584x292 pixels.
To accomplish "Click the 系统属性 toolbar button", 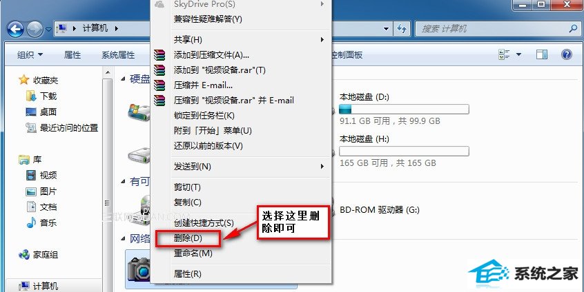I will pyautogui.click(x=118, y=55).
